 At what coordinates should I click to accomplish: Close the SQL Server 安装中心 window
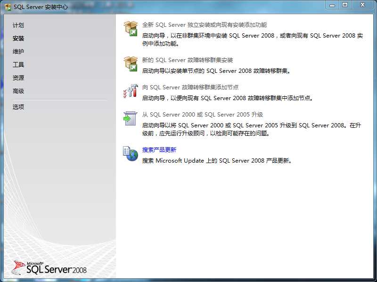pos(362,5)
